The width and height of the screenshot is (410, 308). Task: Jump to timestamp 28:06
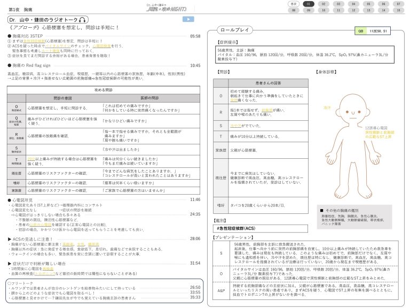point(195,238)
